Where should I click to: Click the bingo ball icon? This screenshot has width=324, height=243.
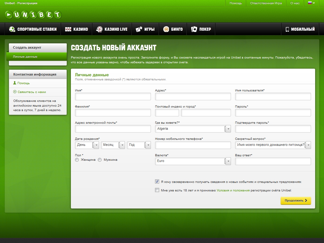pyautogui.click(x=166, y=29)
